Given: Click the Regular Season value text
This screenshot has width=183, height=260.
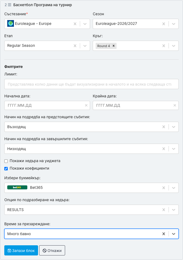Looking at the screenshot, I should coord(21,45).
